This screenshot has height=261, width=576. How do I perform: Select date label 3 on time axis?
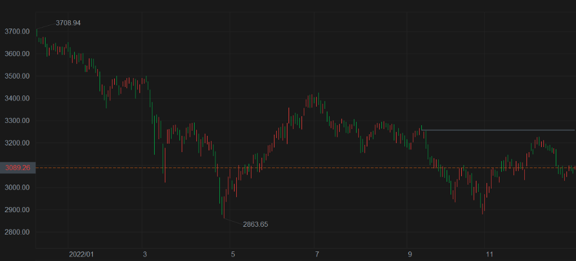(145, 255)
